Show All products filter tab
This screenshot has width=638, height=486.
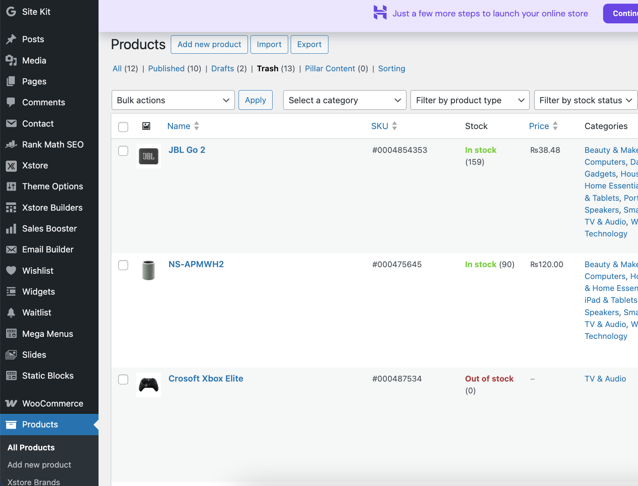[117, 68]
